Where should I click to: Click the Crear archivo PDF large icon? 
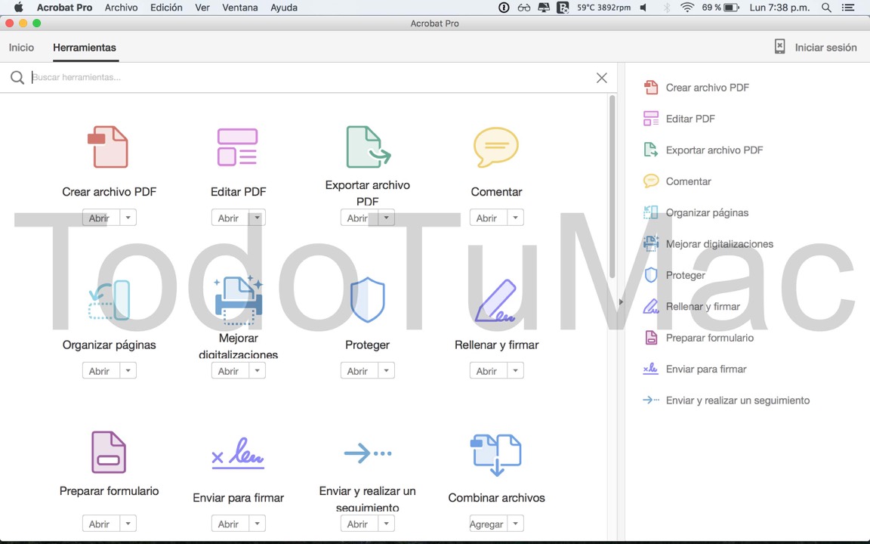click(x=108, y=147)
